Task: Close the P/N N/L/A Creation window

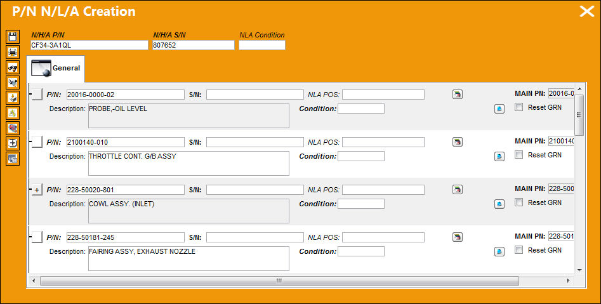Action: pyautogui.click(x=587, y=11)
